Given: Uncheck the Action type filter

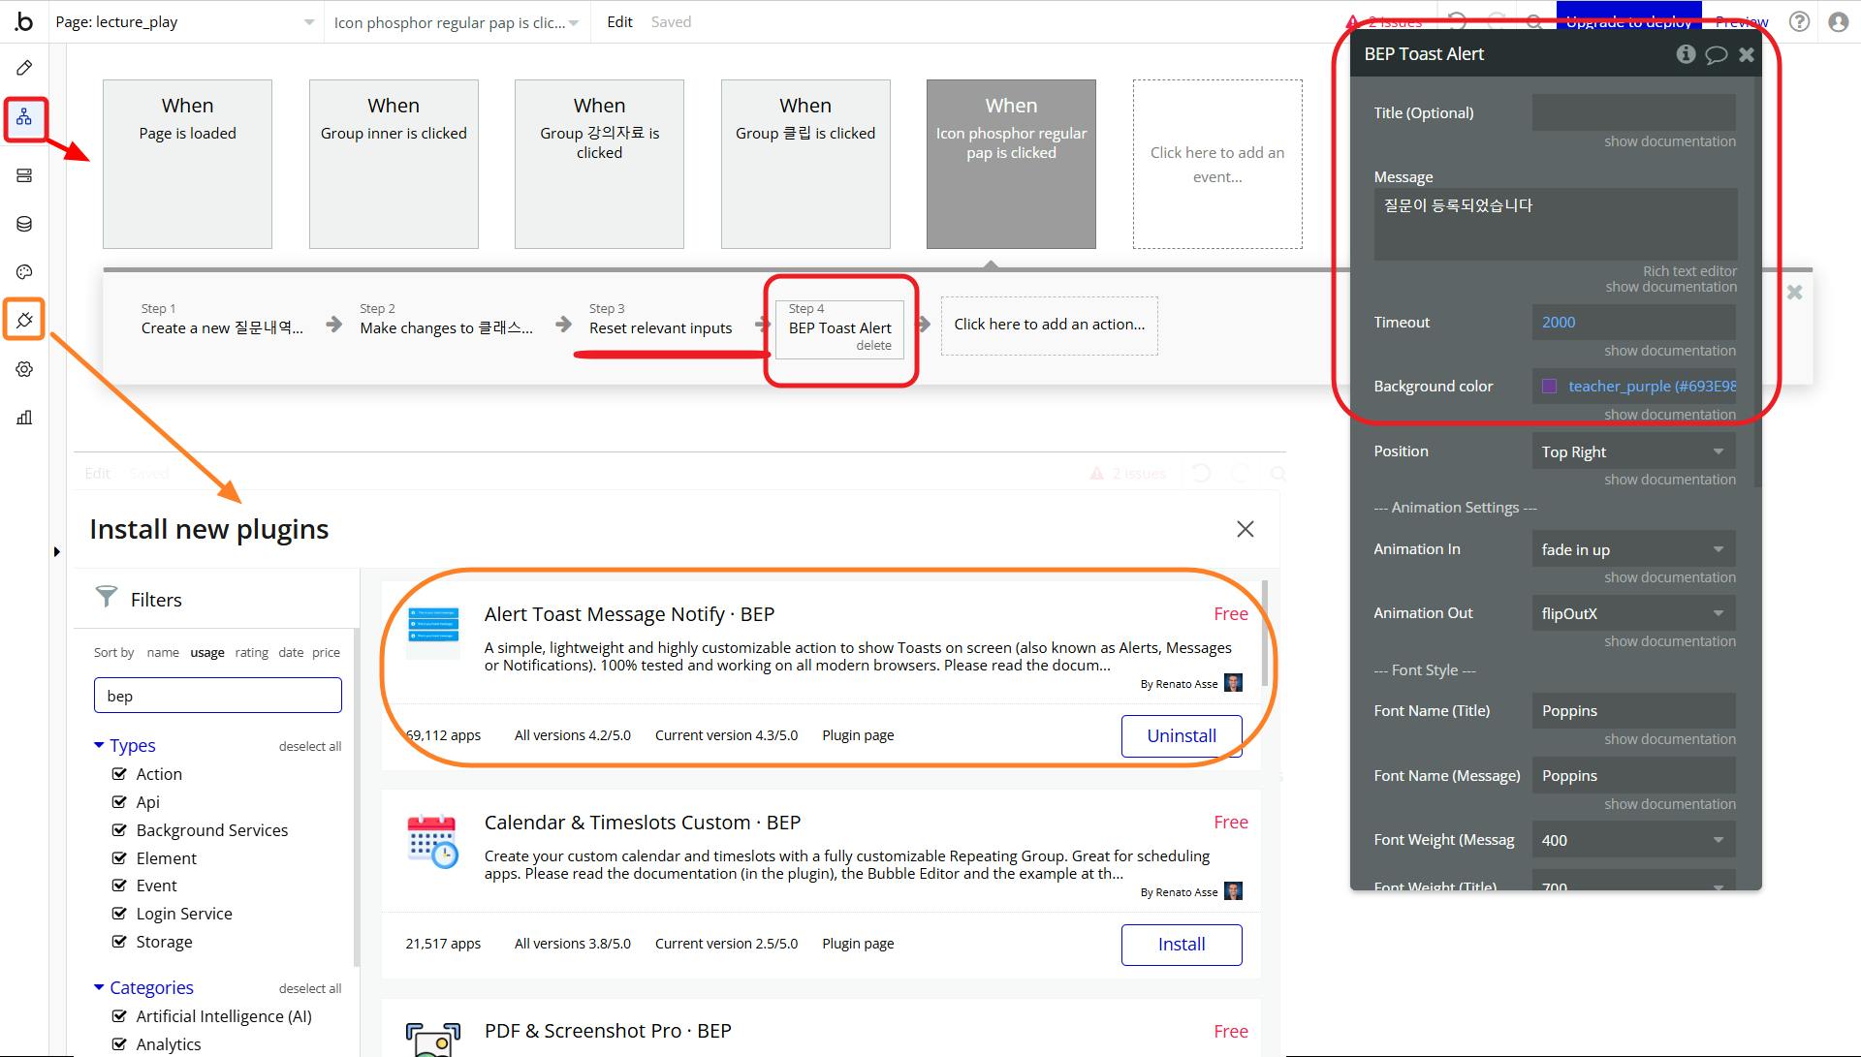Looking at the screenshot, I should click(120, 774).
